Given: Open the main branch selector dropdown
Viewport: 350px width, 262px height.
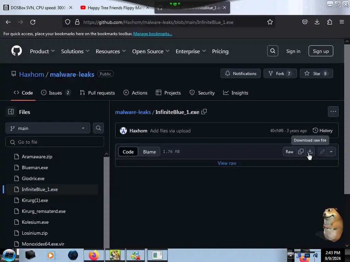Looking at the screenshot, I should click(48, 128).
